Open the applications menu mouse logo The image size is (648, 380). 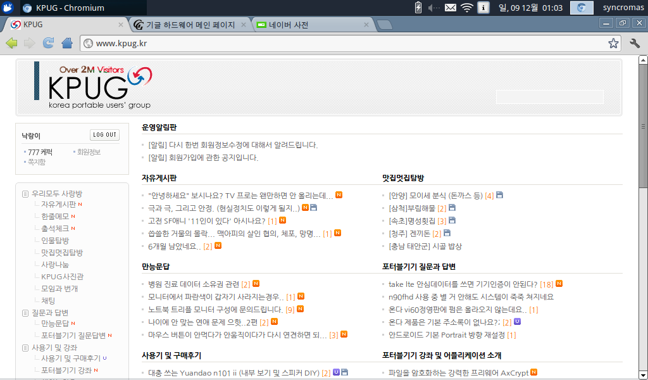click(x=8, y=8)
